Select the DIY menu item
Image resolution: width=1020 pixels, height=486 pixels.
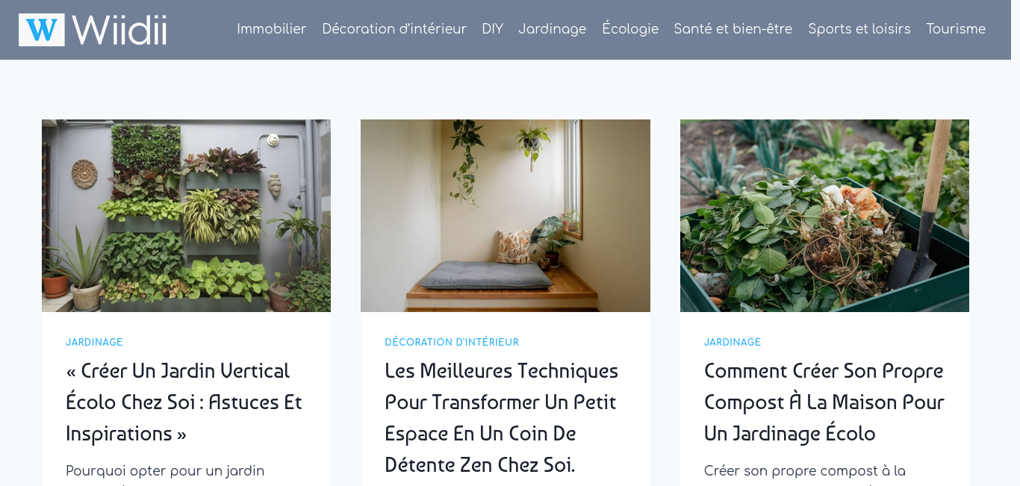pyautogui.click(x=493, y=29)
